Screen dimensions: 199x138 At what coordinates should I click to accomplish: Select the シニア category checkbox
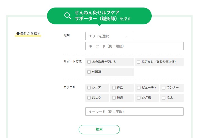pos(89,88)
